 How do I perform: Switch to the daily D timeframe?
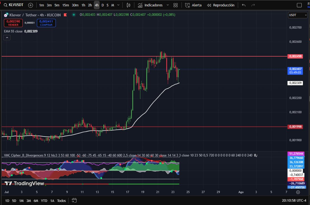(103, 5)
